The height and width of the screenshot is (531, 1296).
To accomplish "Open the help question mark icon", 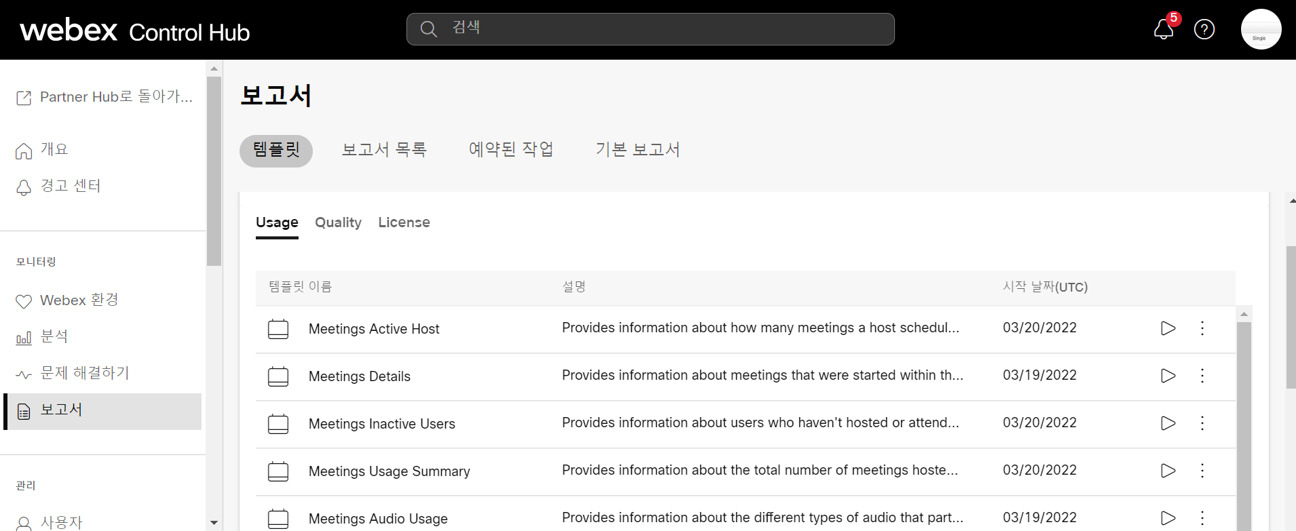I will click(1204, 29).
